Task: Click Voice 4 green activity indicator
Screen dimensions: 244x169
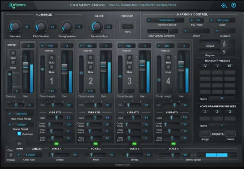Action: pos(173,143)
